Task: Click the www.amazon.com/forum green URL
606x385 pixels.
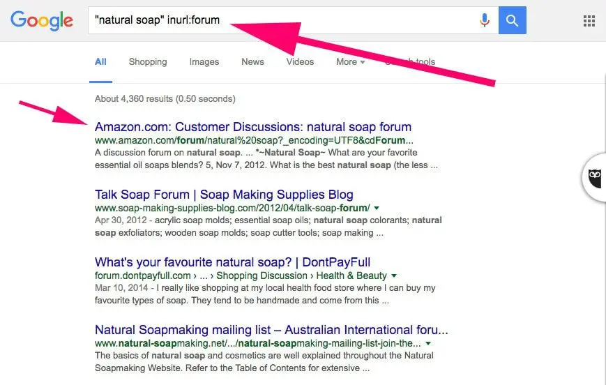Action: coord(254,140)
